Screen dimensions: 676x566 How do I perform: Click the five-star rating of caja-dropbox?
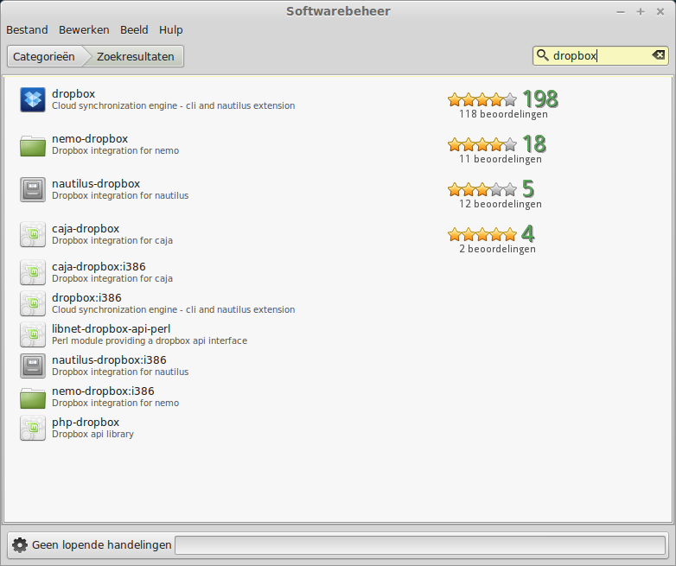[482, 234]
